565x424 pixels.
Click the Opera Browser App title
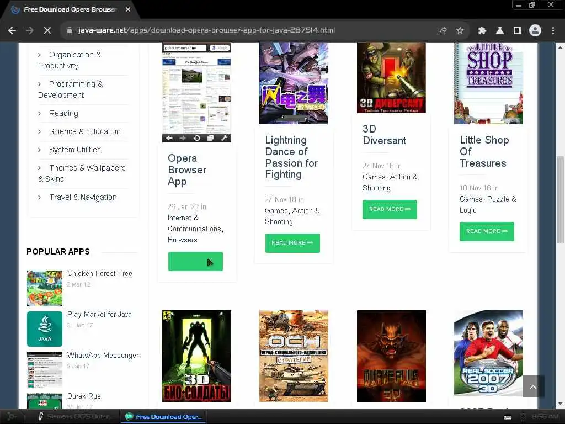(x=187, y=170)
